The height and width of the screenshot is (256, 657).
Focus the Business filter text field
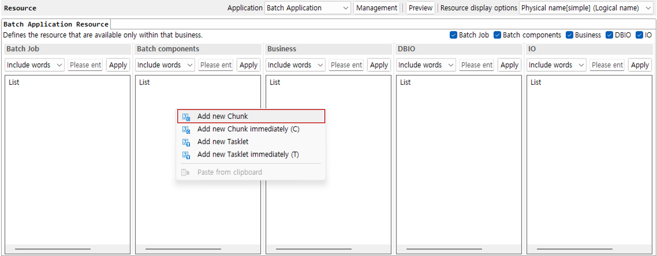(x=346, y=65)
